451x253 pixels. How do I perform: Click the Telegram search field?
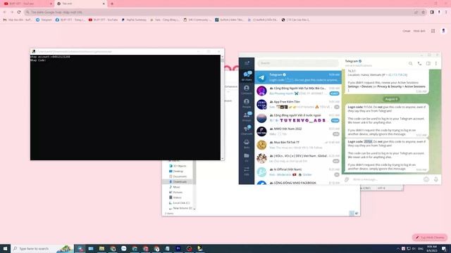298,63
